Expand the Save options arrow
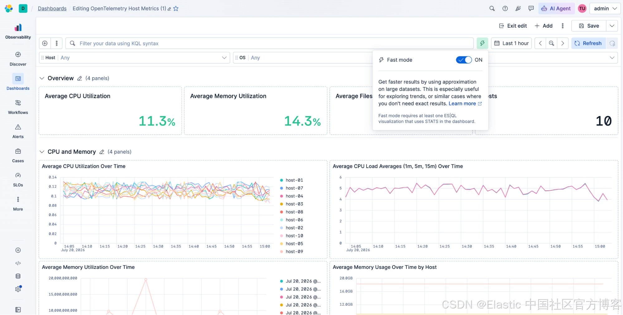This screenshot has width=623, height=315. [612, 26]
